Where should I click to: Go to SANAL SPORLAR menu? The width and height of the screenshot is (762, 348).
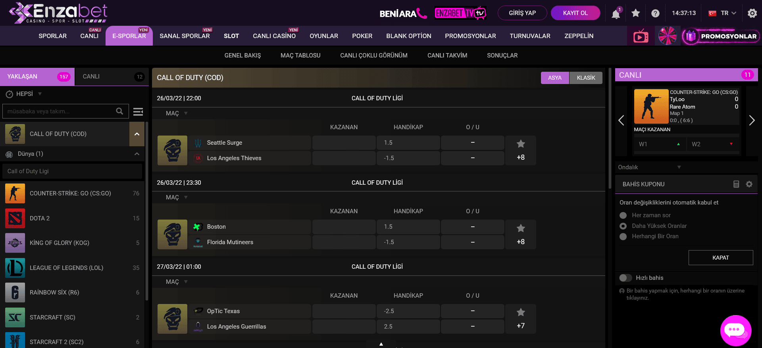click(x=185, y=36)
